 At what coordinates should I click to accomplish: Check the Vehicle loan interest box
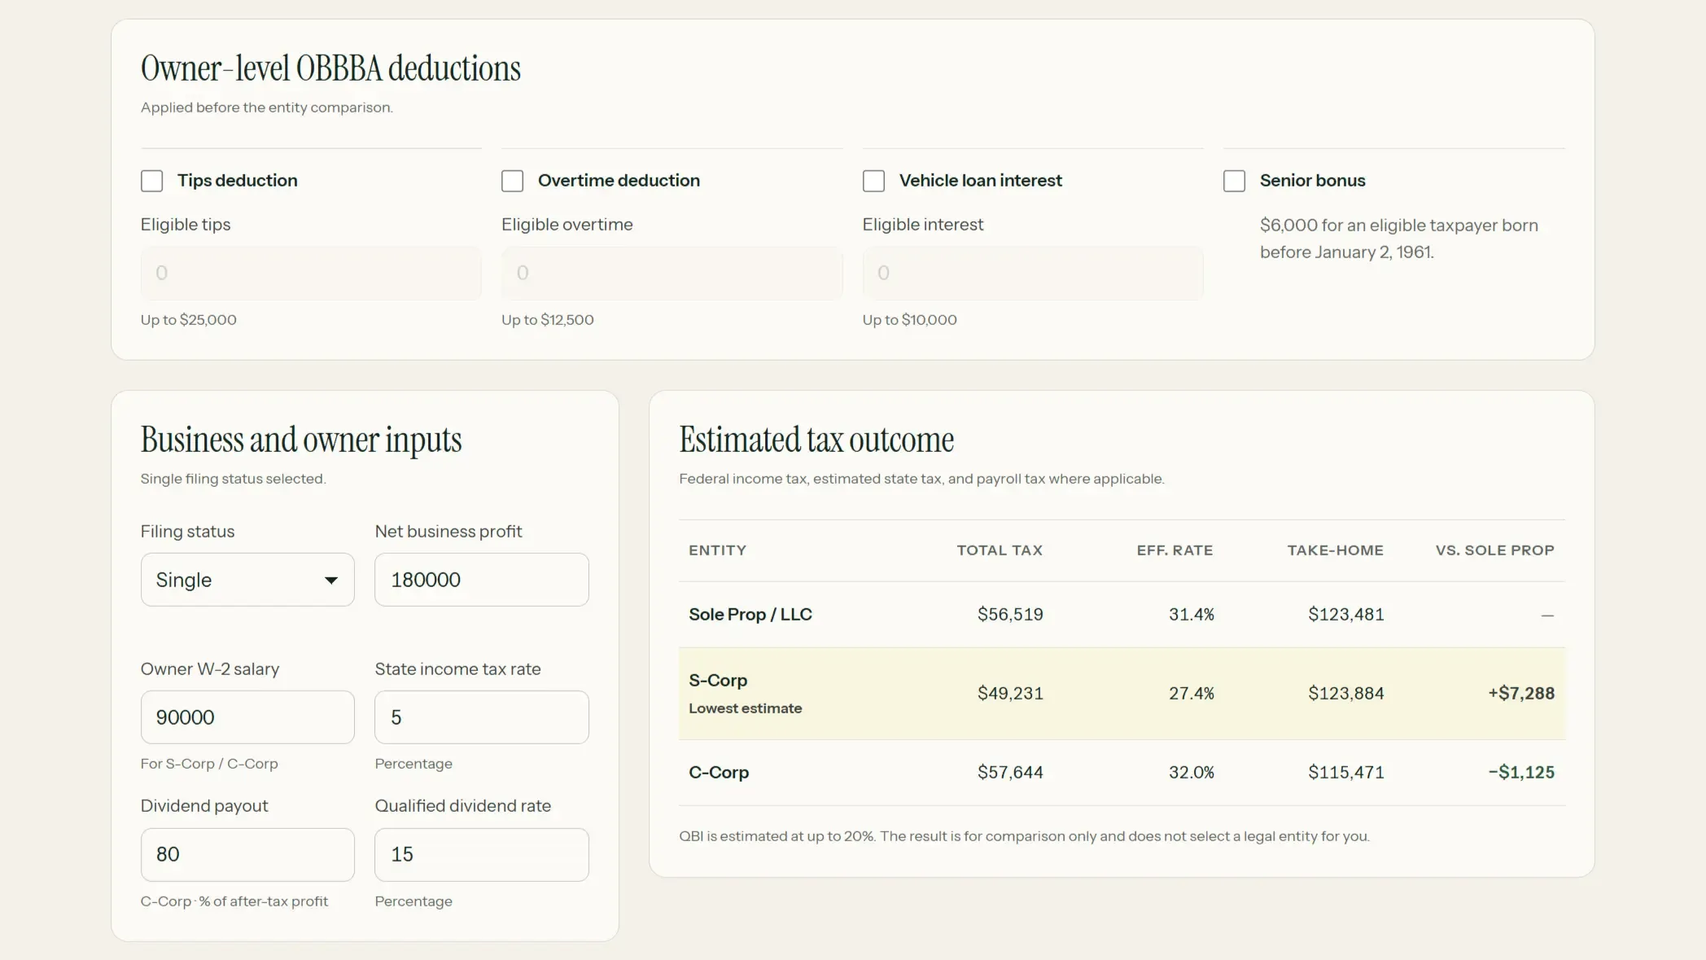[x=873, y=181]
